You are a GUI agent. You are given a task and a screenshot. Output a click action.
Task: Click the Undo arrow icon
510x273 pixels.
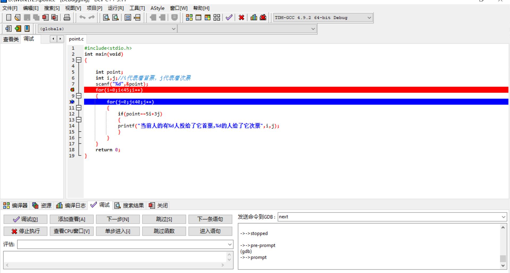[82, 18]
